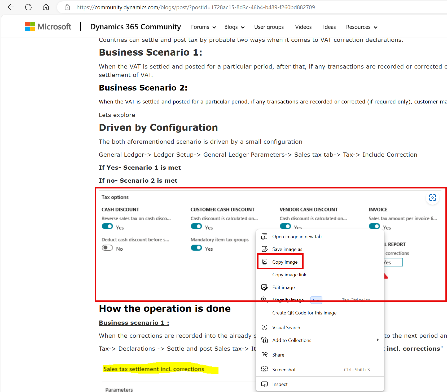Image resolution: width=447 pixels, height=392 pixels.
Task: Open the Ideas page
Action: coord(329,27)
